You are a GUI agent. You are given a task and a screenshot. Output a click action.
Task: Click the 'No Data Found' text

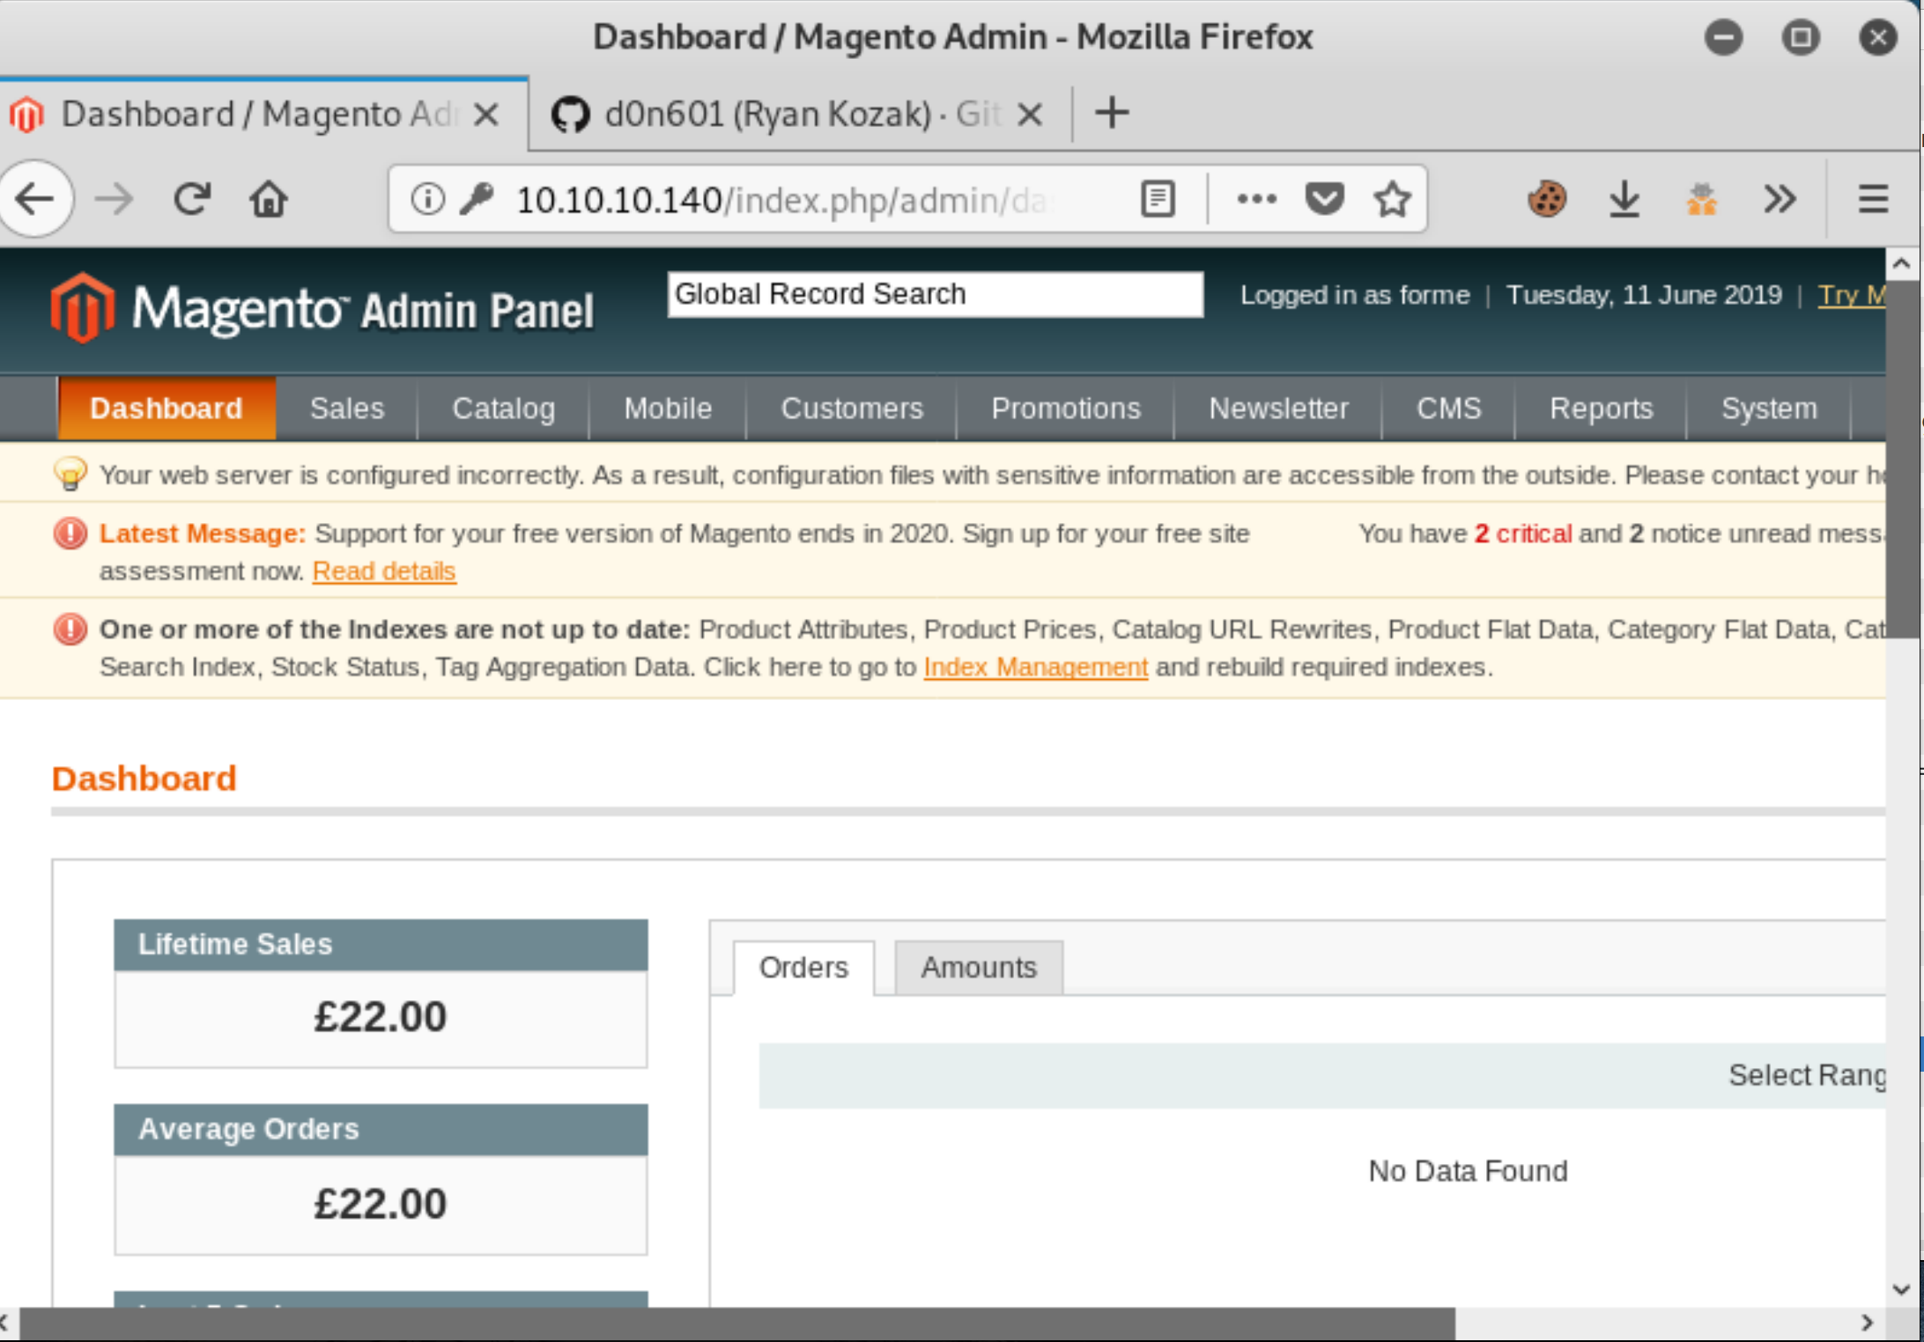click(x=1468, y=1171)
